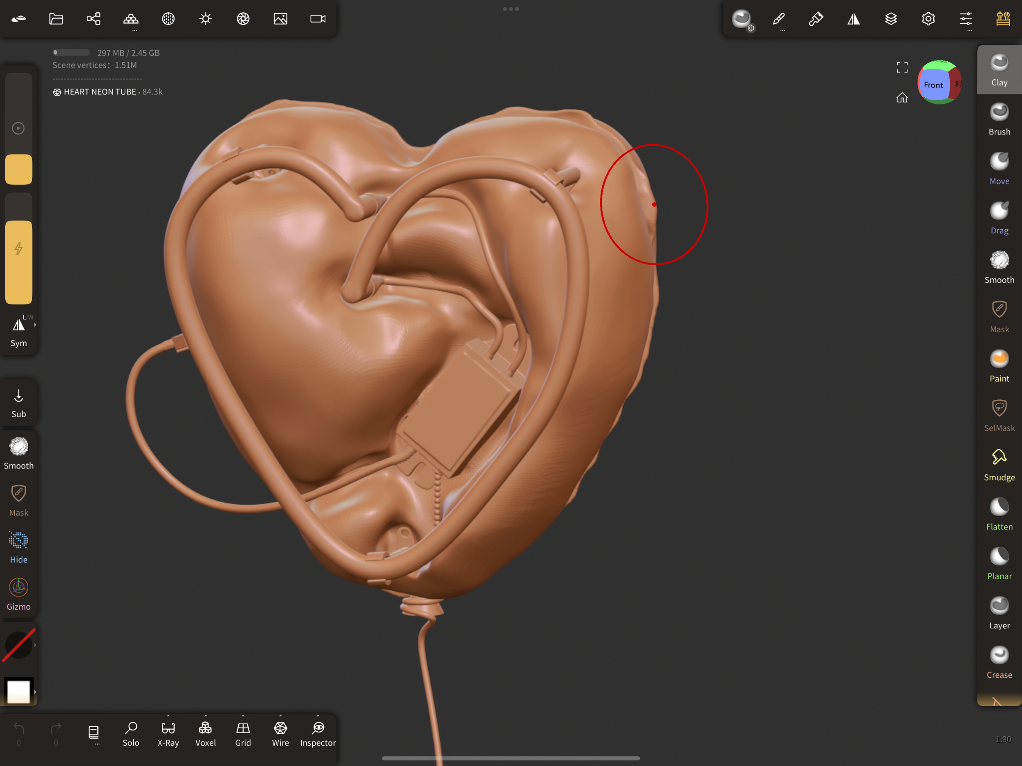The image size is (1022, 766).
Task: Pick the Crease tool
Action: point(999,663)
